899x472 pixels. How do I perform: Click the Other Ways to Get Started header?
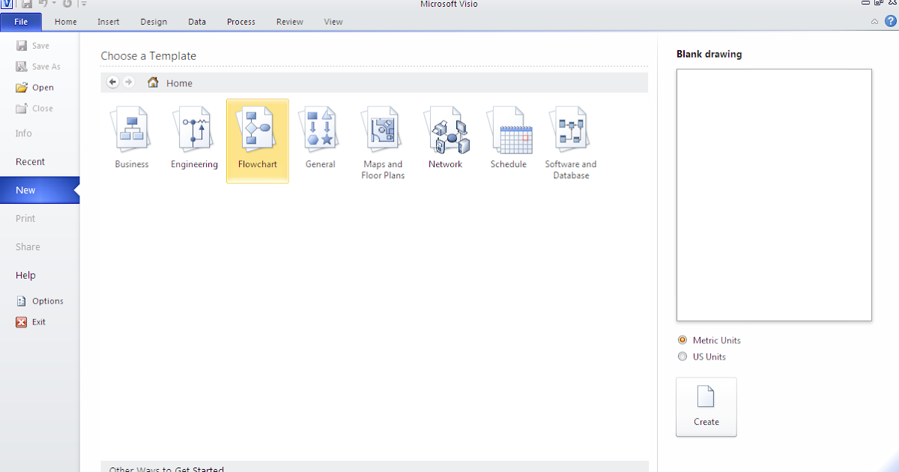[x=375, y=466]
